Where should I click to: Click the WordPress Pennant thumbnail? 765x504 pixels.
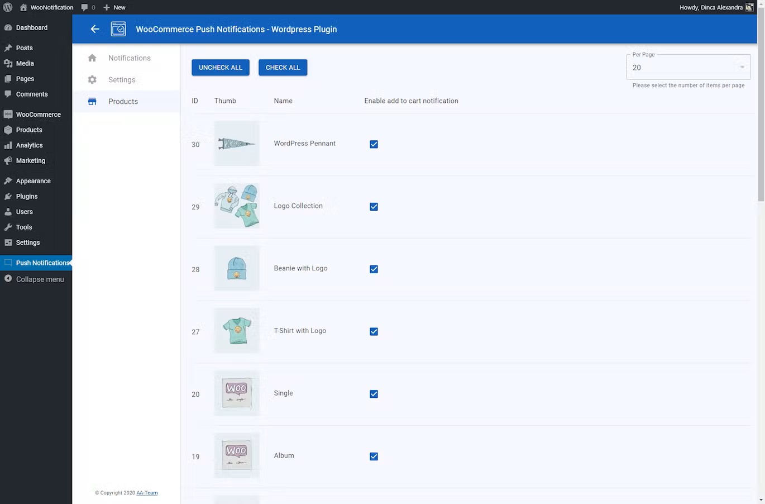[x=237, y=144]
